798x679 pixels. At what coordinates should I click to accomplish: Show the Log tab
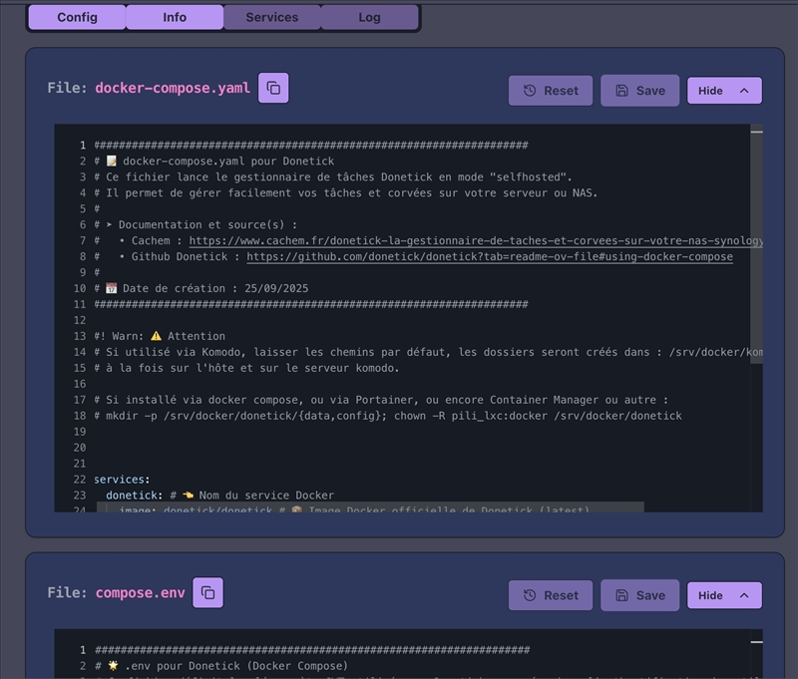[369, 17]
